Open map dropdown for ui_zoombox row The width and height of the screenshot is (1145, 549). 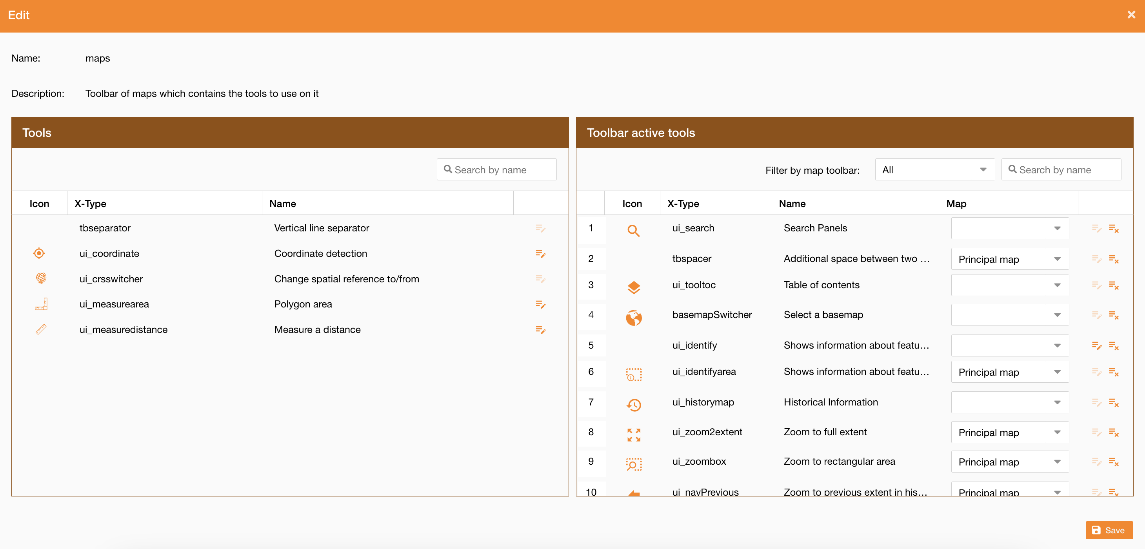tap(1010, 462)
